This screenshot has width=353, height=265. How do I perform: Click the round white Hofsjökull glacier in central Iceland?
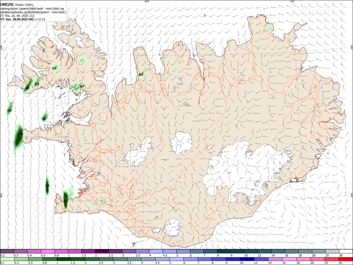point(181,144)
